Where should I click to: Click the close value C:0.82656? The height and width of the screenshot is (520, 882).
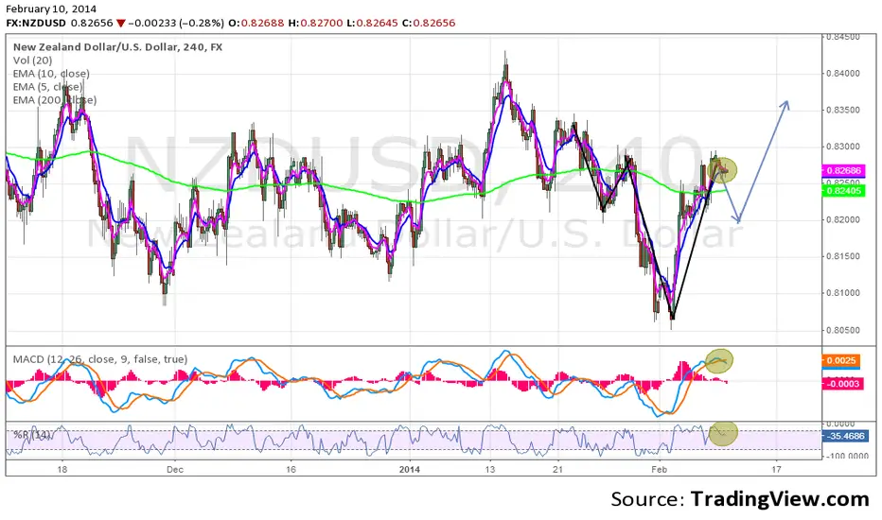(429, 23)
